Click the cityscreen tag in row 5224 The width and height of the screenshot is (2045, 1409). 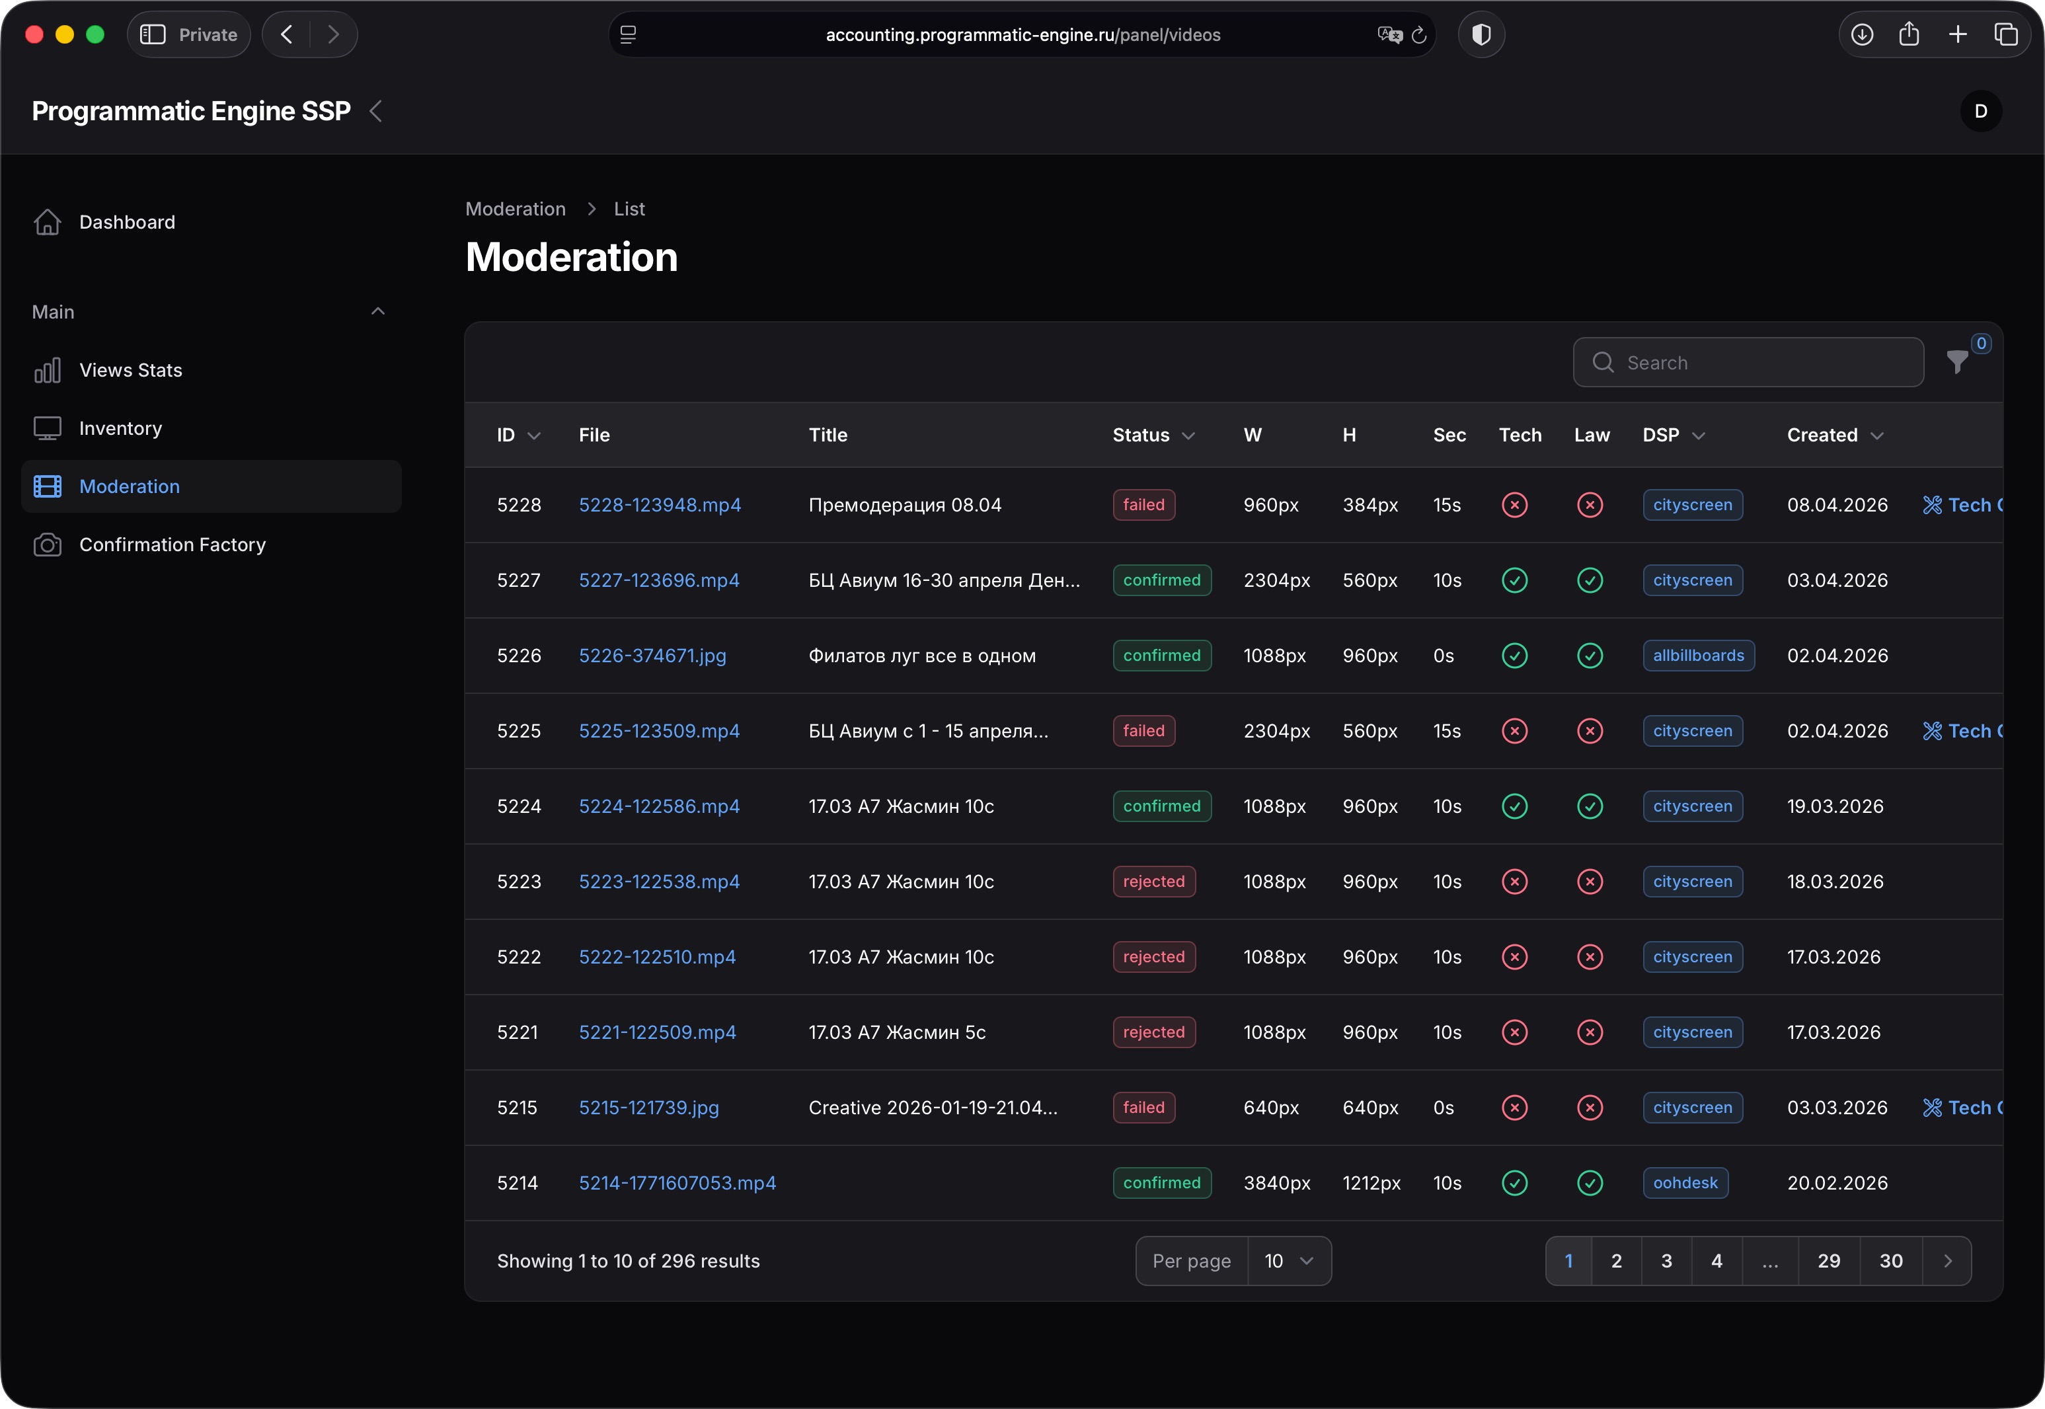point(1692,806)
